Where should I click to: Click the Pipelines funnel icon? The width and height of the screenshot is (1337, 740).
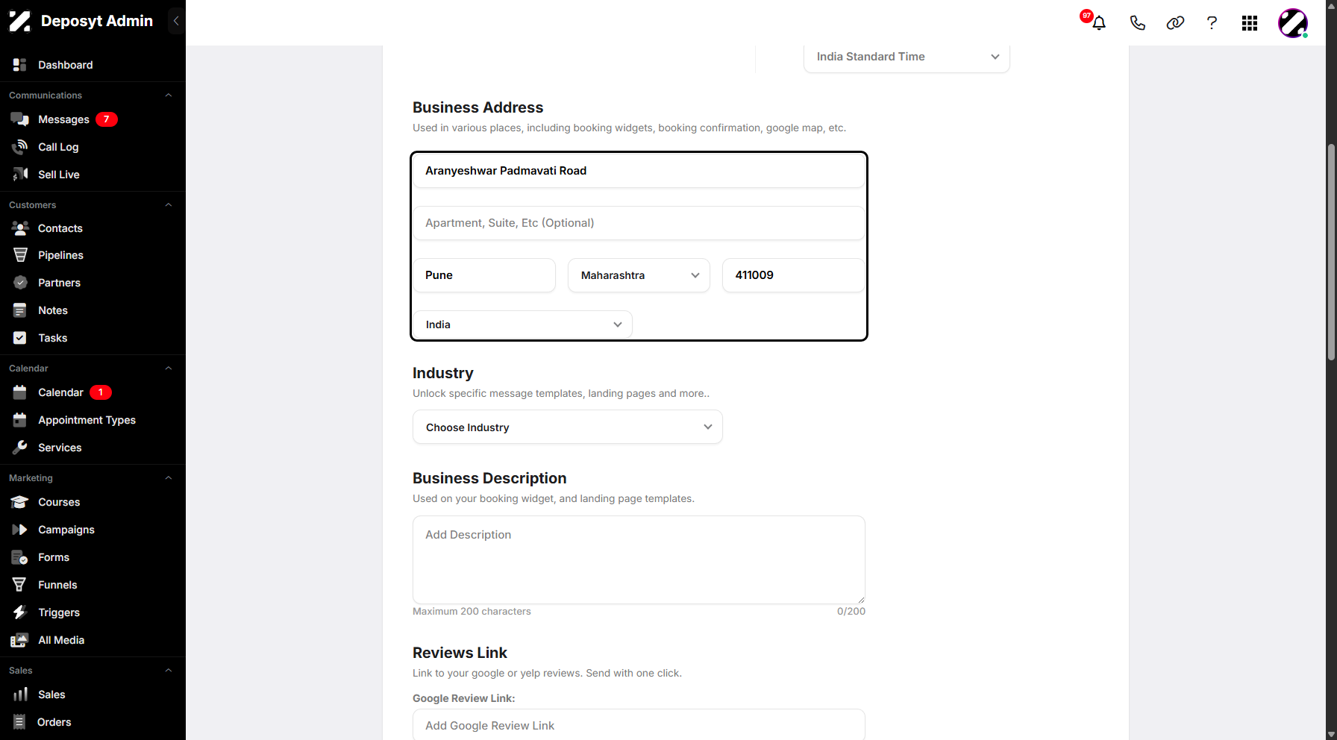(20, 255)
